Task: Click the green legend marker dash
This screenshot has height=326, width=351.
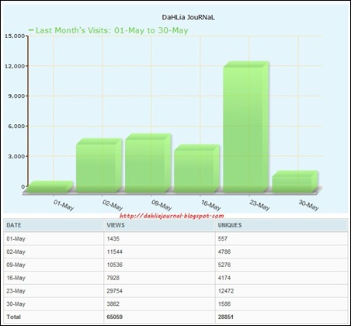Action: (31, 30)
